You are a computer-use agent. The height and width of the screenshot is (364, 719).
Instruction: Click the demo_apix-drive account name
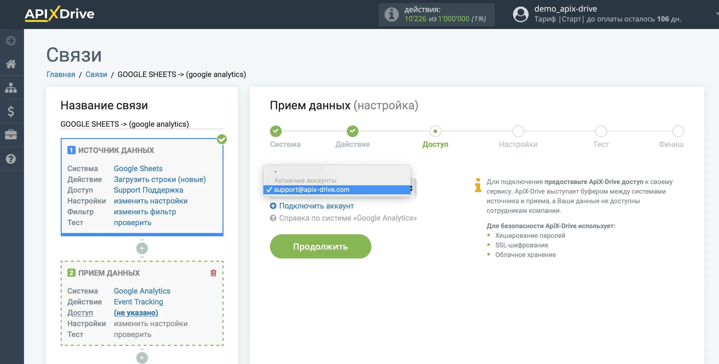(x=566, y=9)
